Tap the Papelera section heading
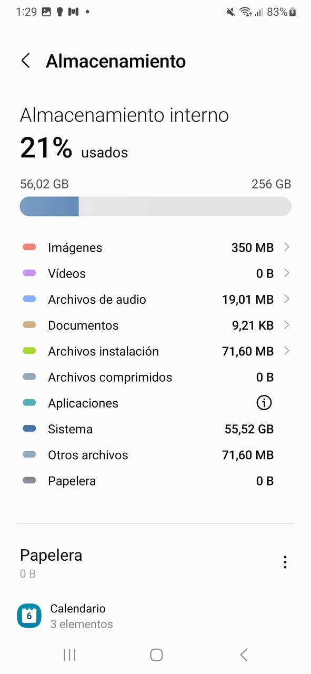This screenshot has width=311, height=674. point(51,555)
